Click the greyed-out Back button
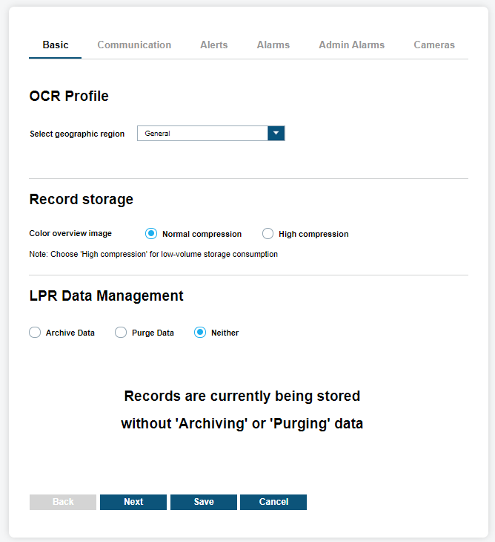Screen dimensions: 495x542 (63, 502)
